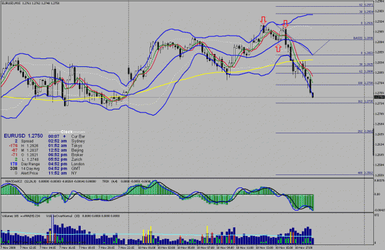
Task: Click the 162 Fibonacci level label
Action: click(x=365, y=101)
